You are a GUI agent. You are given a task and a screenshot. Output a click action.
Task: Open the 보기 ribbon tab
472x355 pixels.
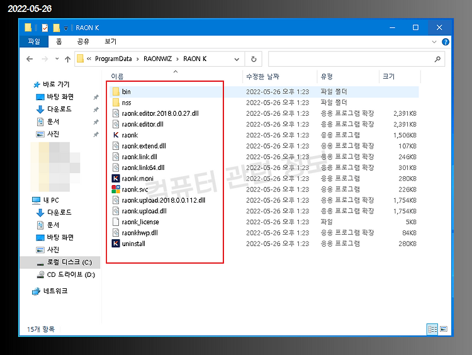pyautogui.click(x=111, y=42)
